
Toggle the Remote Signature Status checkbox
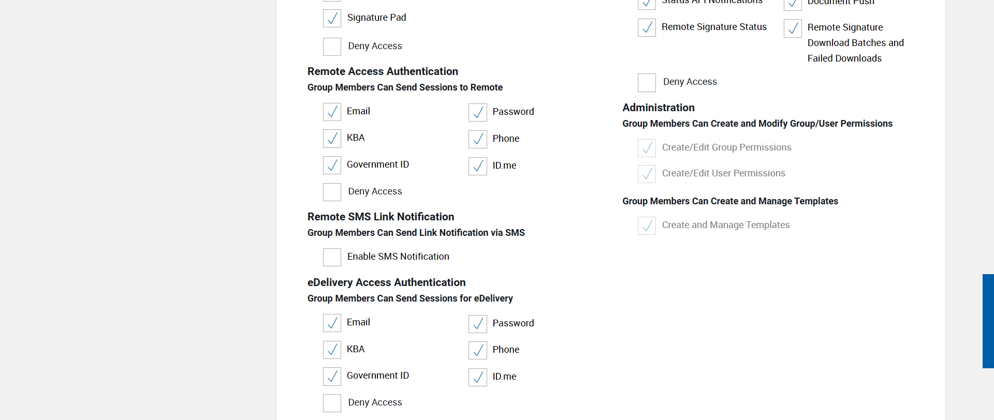(647, 27)
